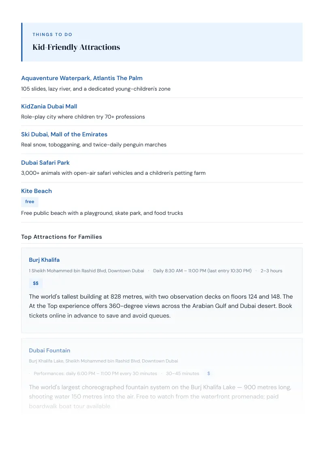
Task: Click the $$ price tag on Burj Khalifa
Action: [36, 283]
